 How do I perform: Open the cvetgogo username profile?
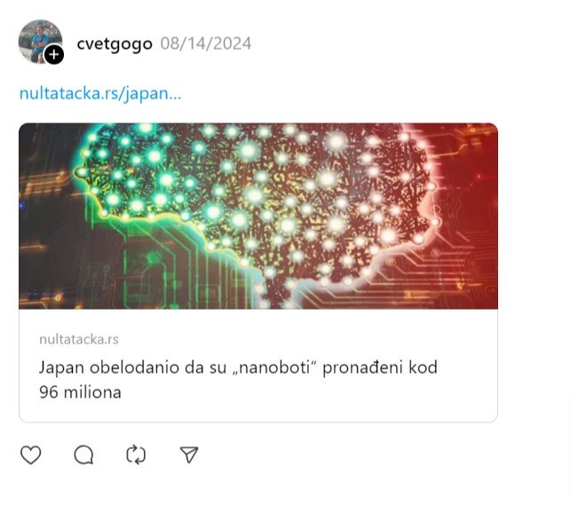pos(115,44)
